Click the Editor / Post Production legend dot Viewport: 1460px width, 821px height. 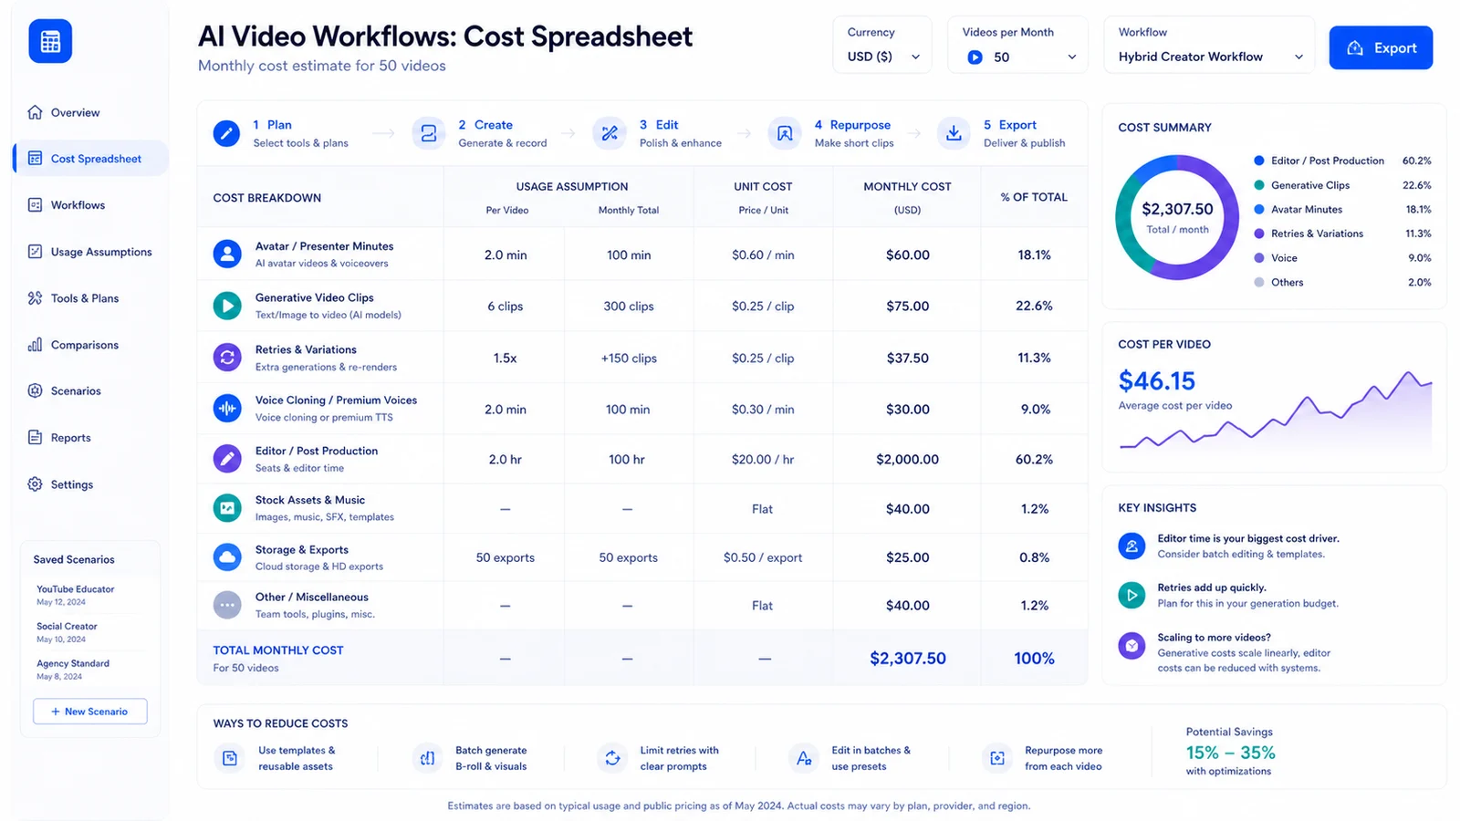[1259, 161]
